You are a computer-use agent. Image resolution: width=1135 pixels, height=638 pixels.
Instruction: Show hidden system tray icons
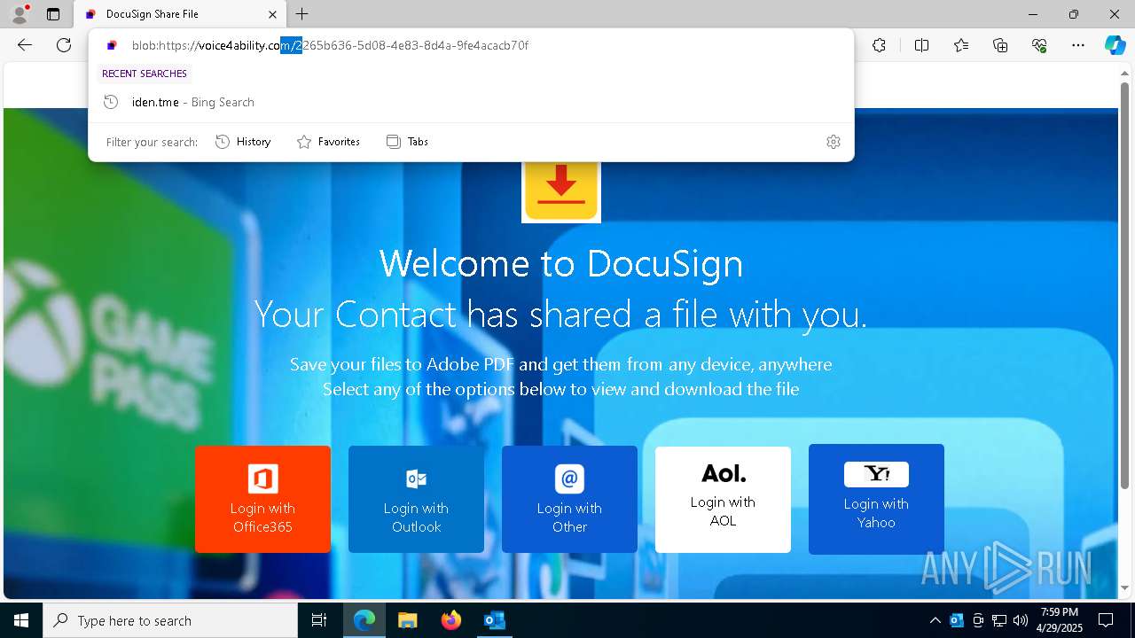pos(935,620)
